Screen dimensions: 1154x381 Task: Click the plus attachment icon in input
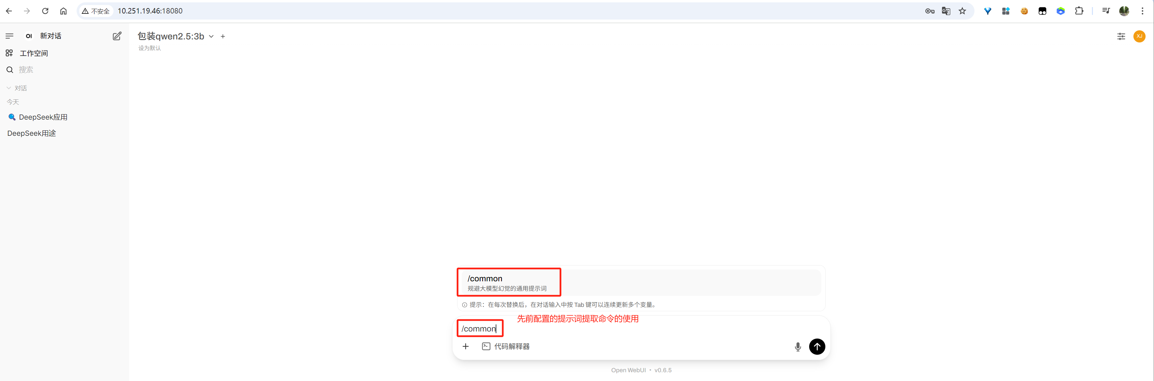[x=465, y=347]
